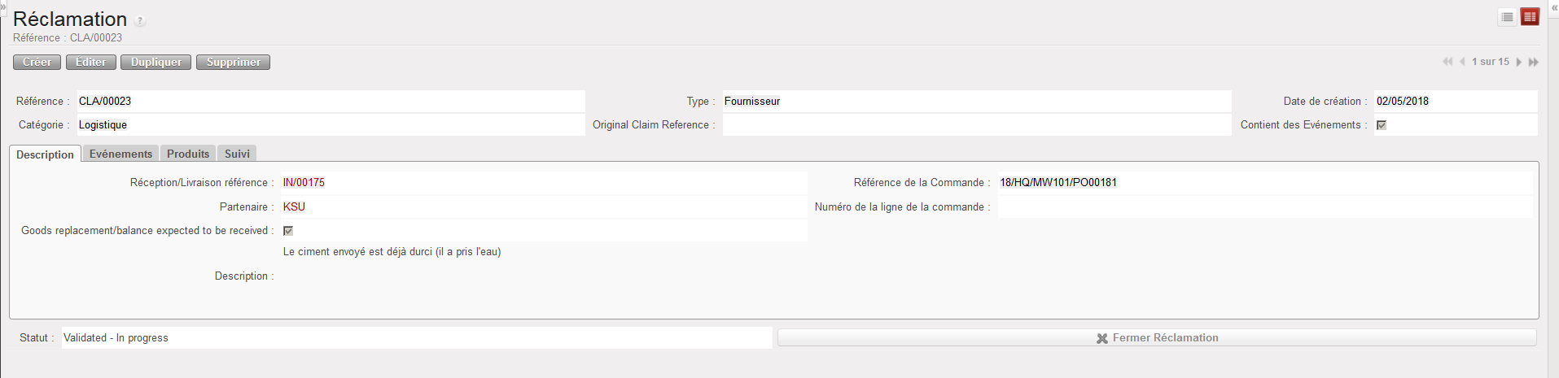This screenshot has height=378, width=1559.
Task: Open the Produits tab
Action: (x=188, y=154)
